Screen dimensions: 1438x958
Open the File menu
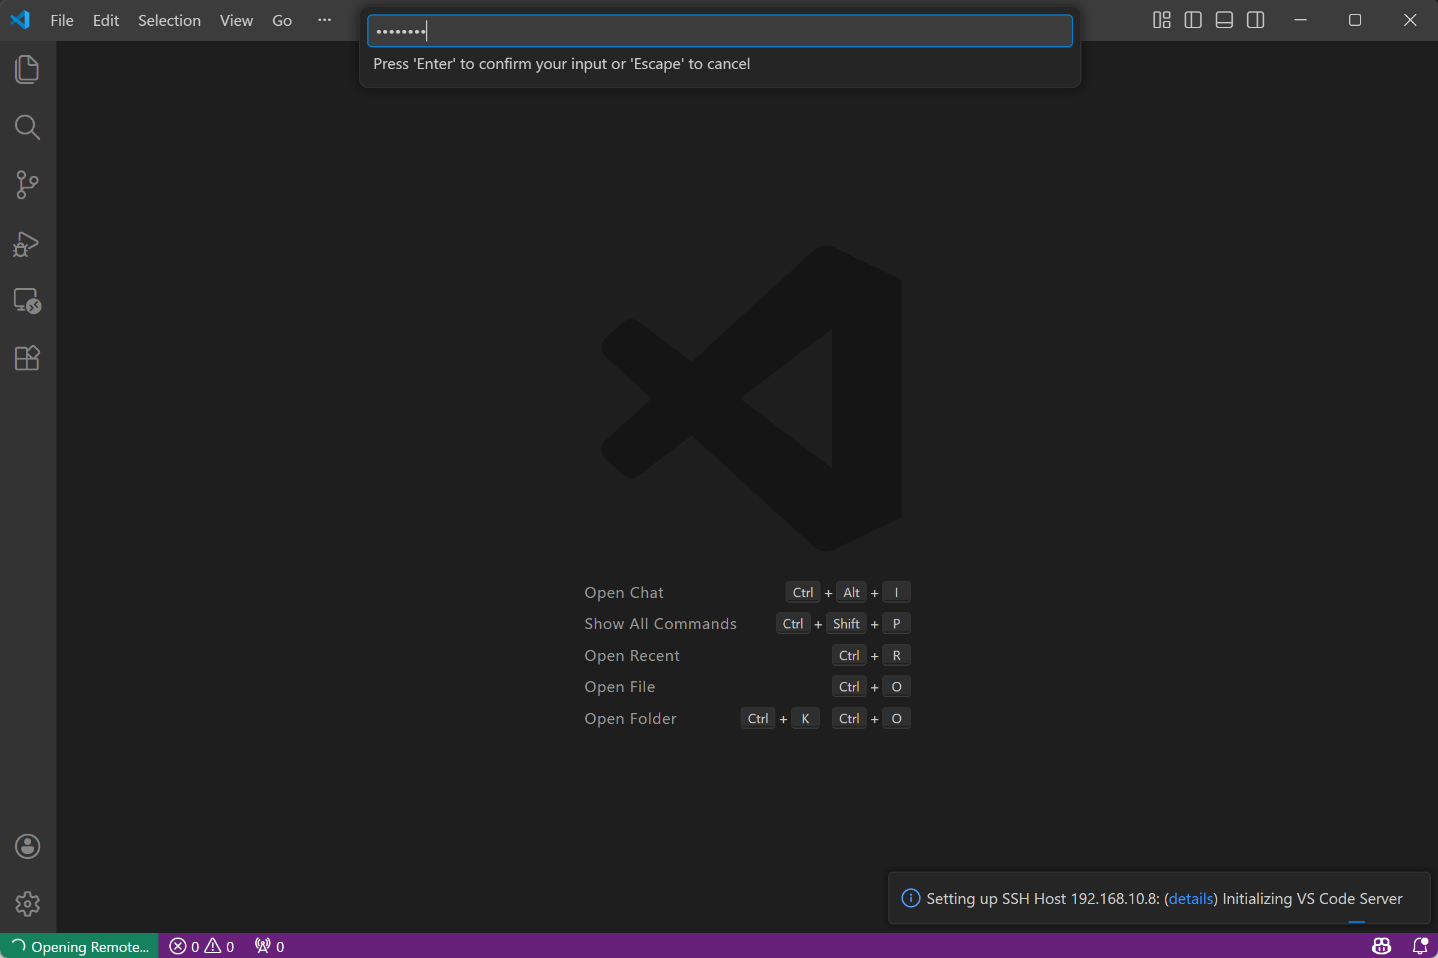(x=62, y=20)
